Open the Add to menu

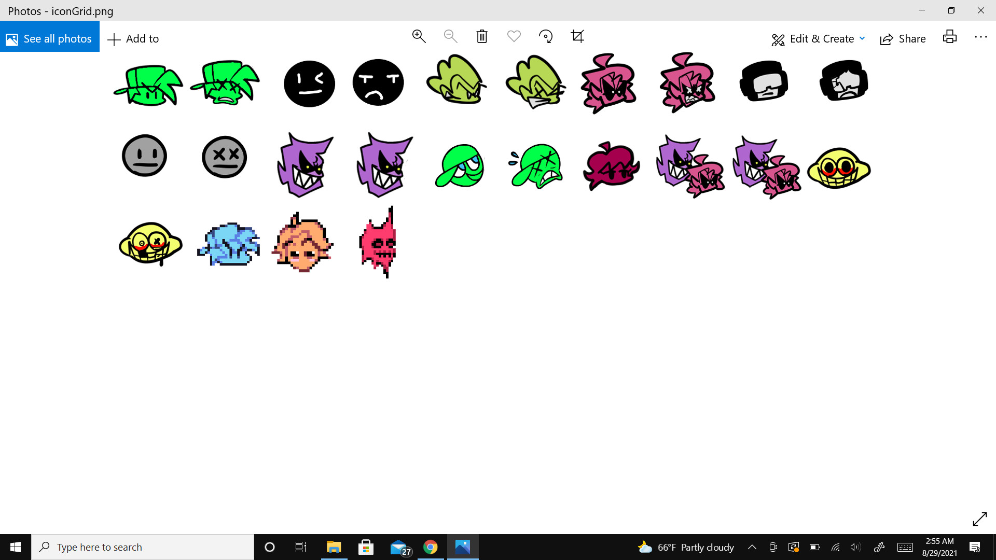pos(133,39)
